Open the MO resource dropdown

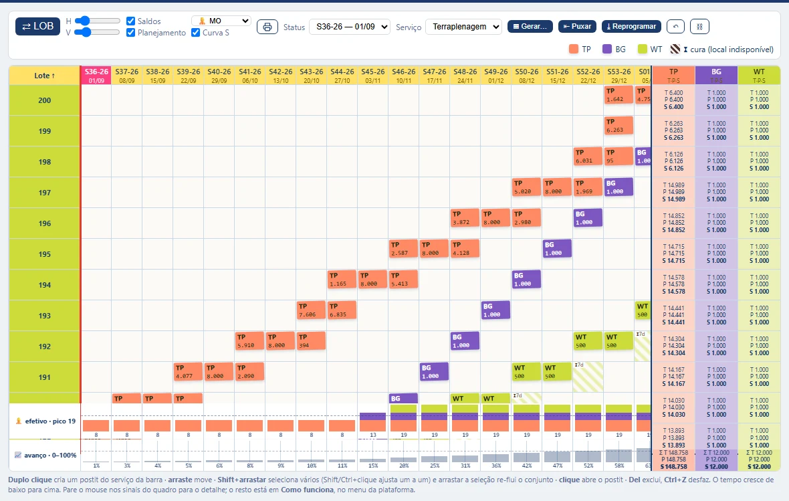[221, 21]
